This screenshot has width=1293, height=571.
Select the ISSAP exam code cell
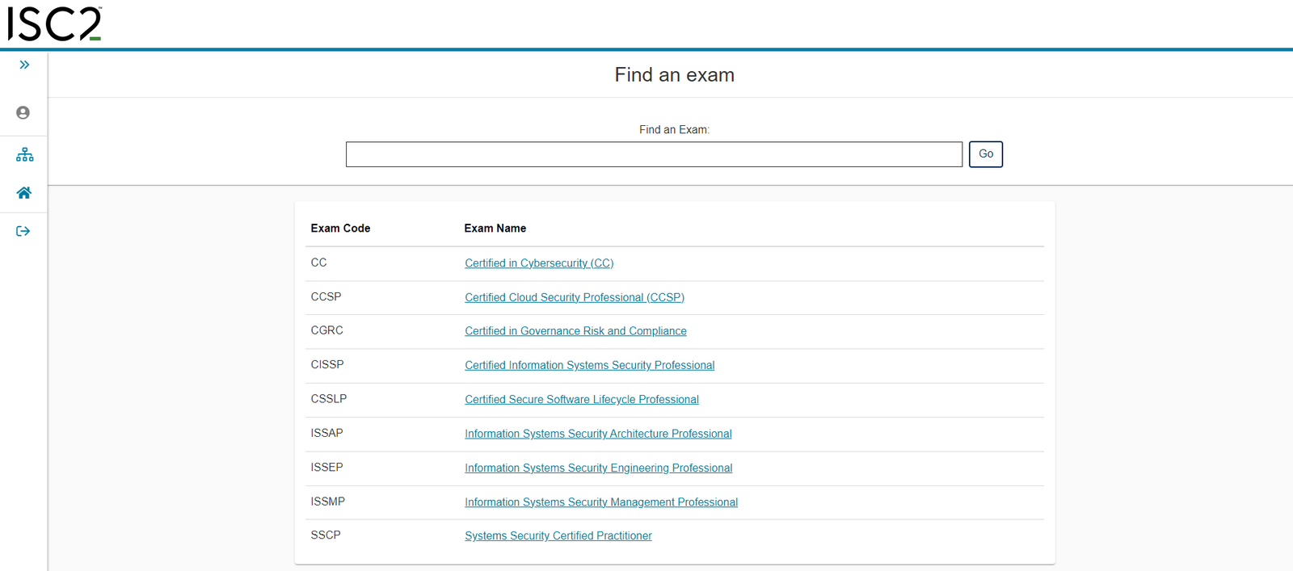(x=326, y=433)
